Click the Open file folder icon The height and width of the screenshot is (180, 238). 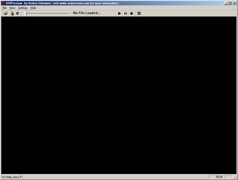pyautogui.click(x=6, y=13)
